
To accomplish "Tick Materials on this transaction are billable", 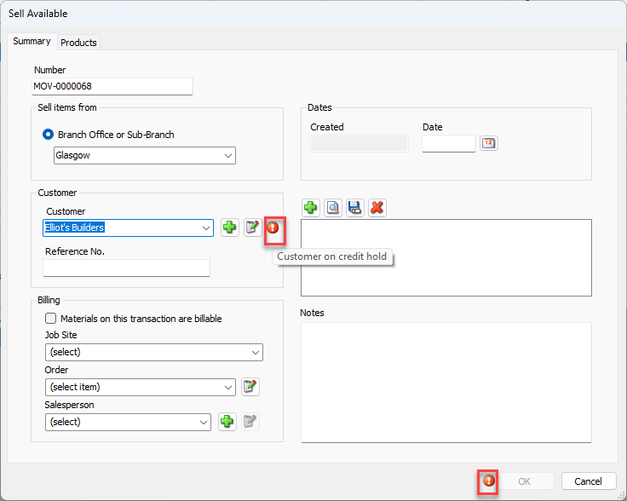I will (50, 319).
